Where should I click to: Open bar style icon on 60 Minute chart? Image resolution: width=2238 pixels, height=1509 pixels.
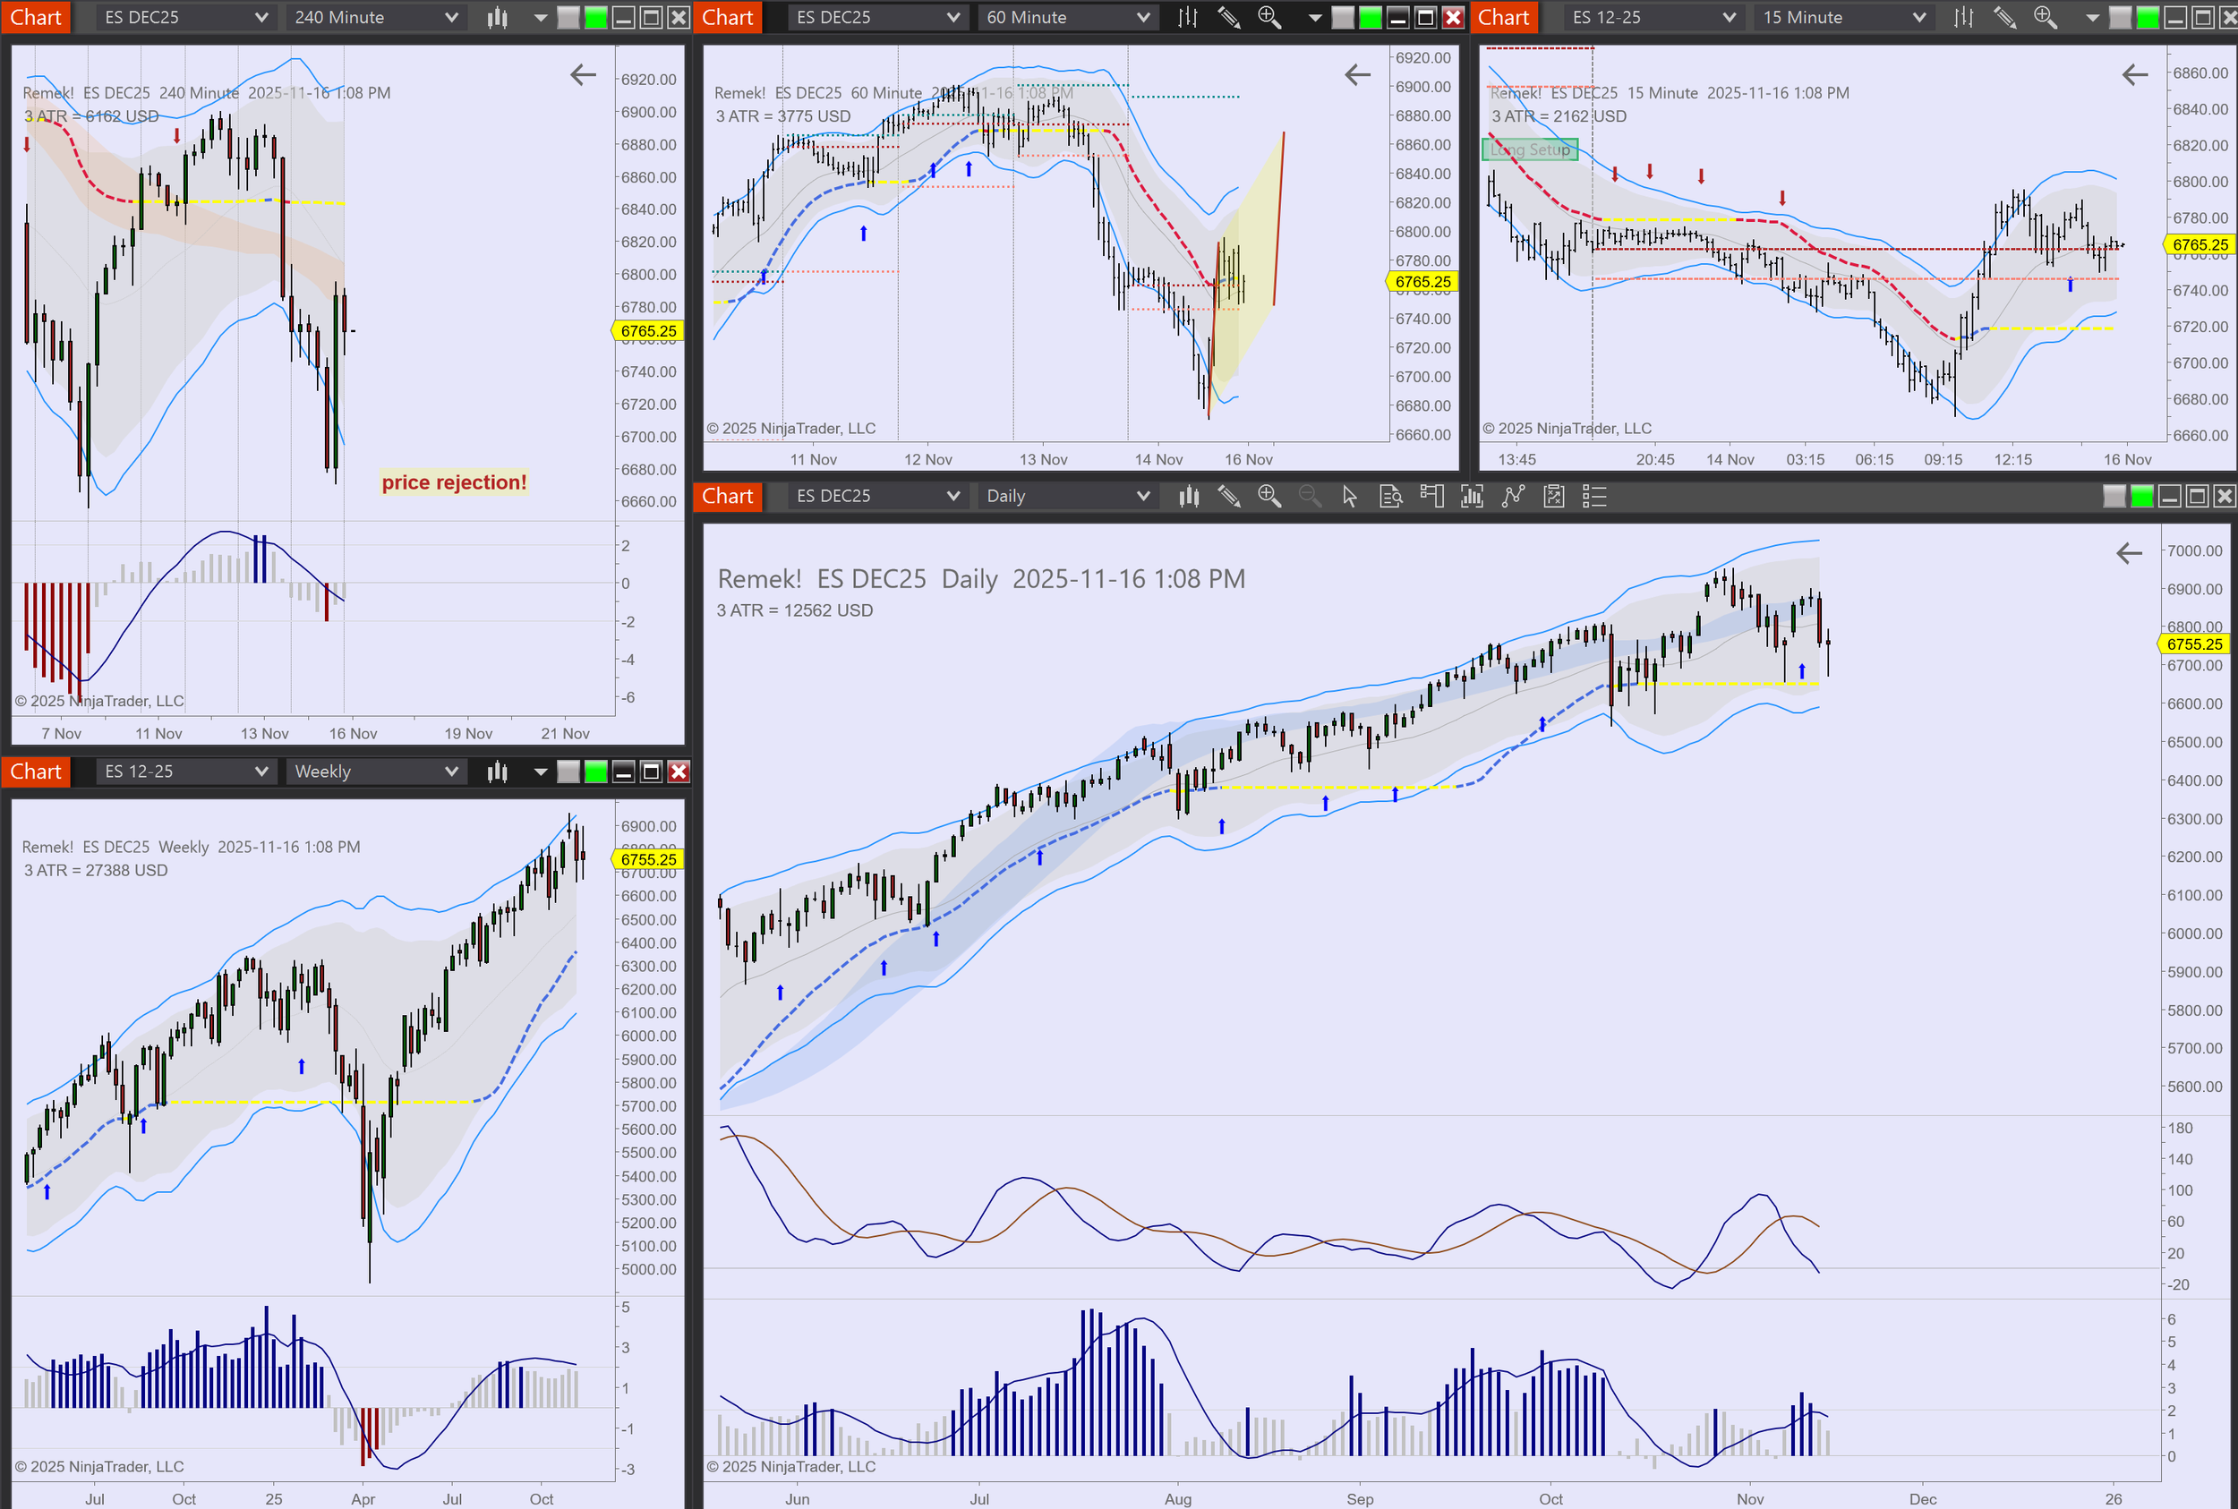[1188, 17]
